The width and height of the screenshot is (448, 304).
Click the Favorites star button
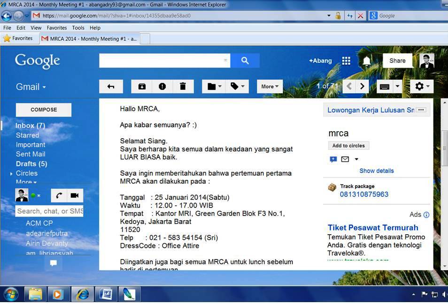18,38
